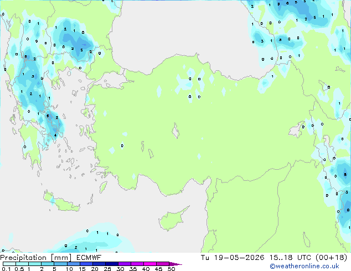Pick the 10–15 mm legend color swatch

point(73,264)
